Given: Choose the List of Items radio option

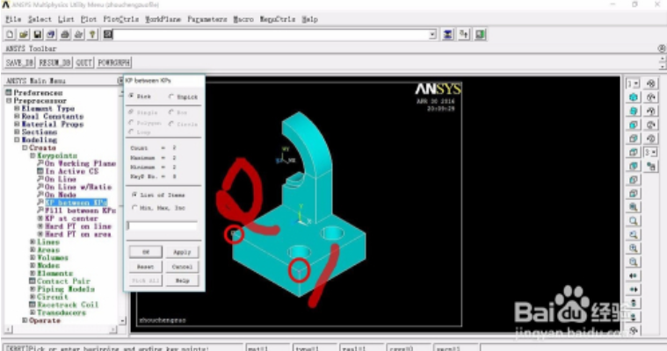Looking at the screenshot, I should (x=134, y=195).
